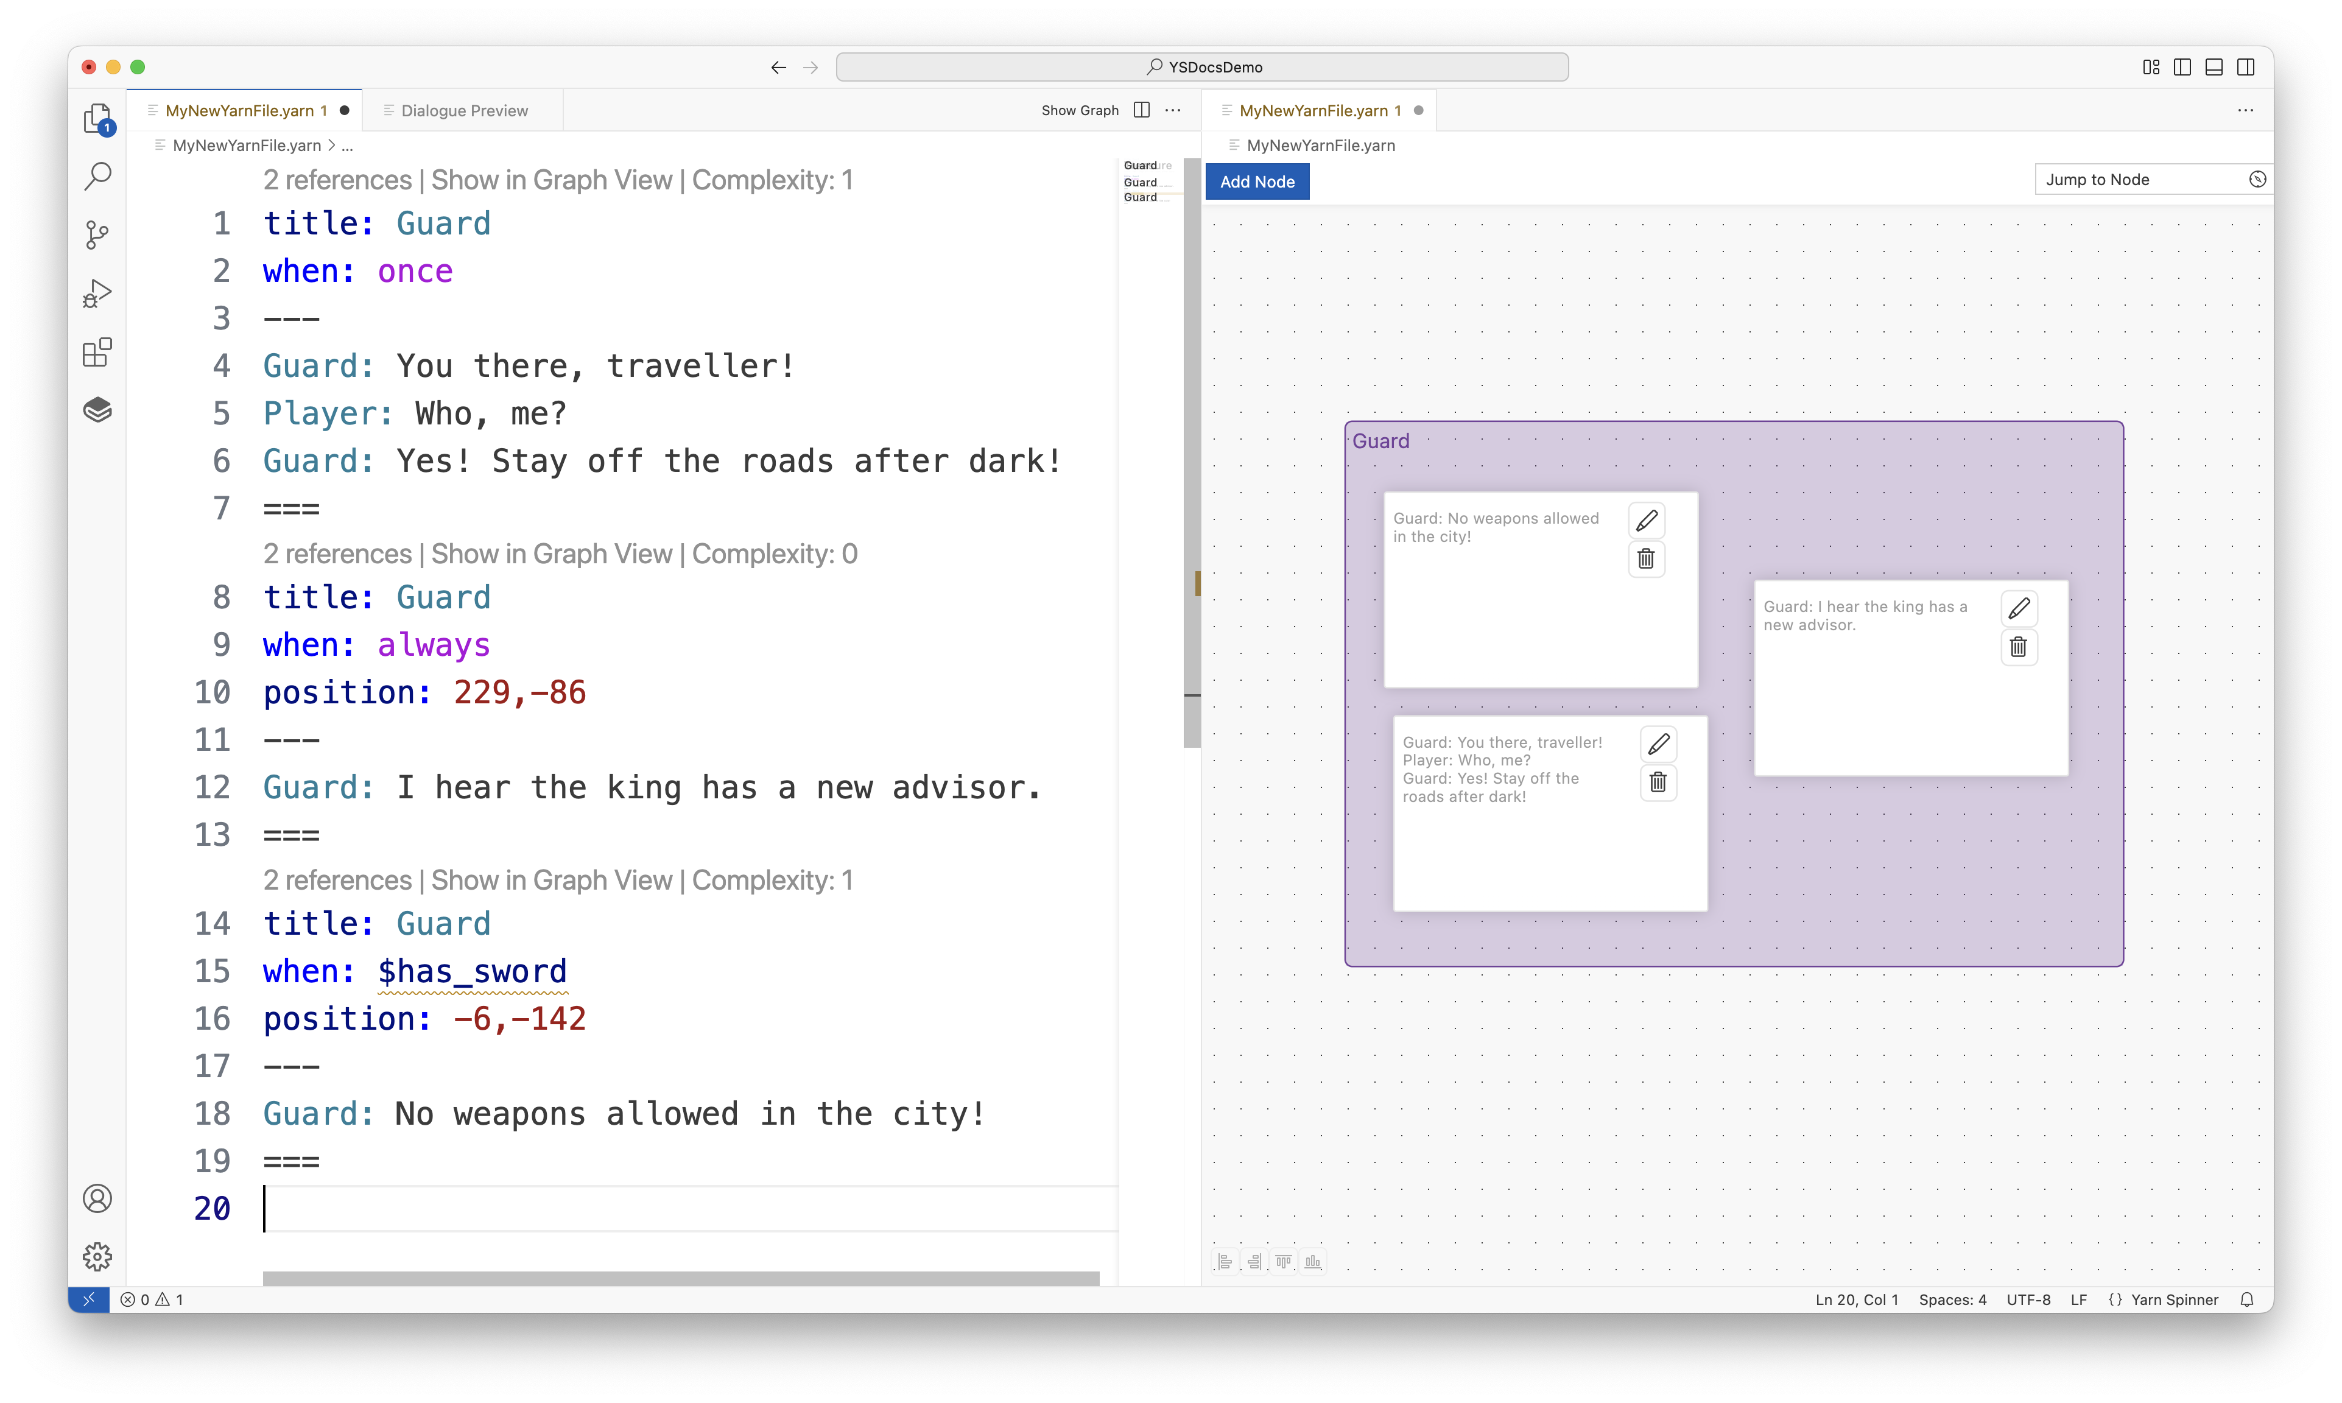Open Source Control view
This screenshot has height=1403, width=2342.
pyautogui.click(x=97, y=234)
